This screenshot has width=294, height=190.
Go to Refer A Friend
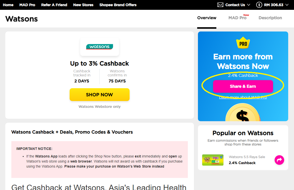point(54,5)
